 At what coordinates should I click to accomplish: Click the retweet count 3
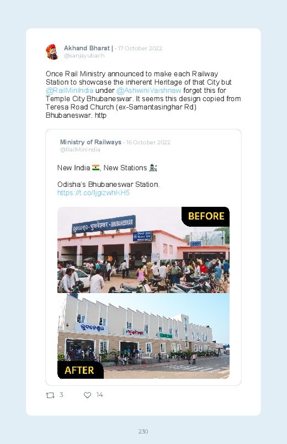pos(61,395)
